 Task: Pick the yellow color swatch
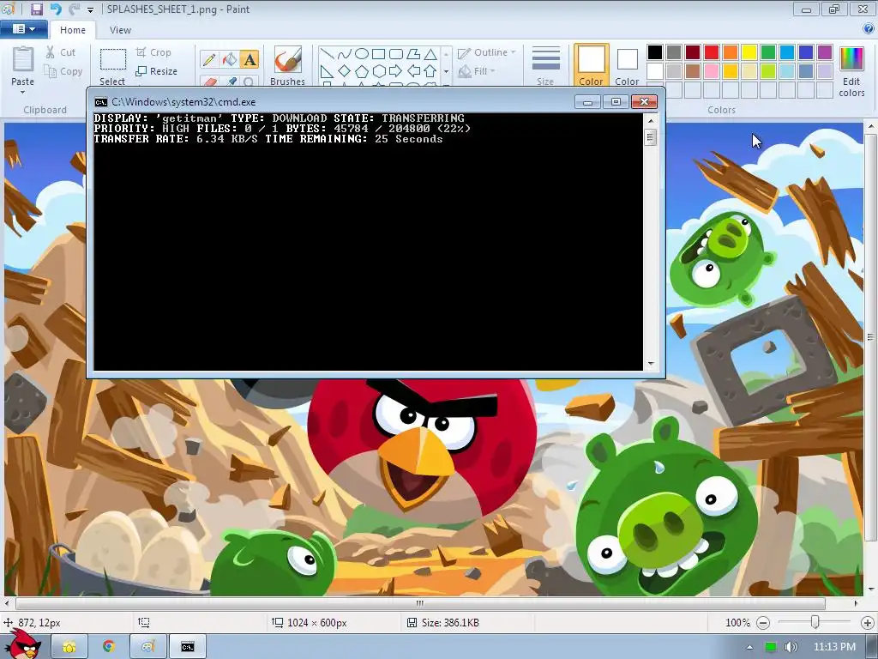tap(749, 52)
